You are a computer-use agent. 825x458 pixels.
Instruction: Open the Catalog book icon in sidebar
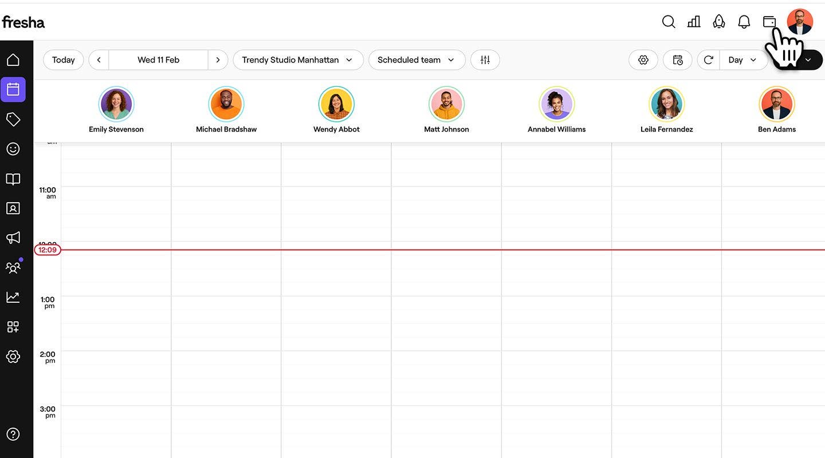point(13,179)
